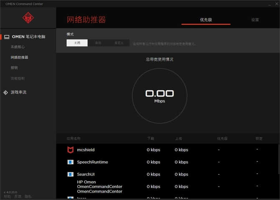The width and height of the screenshot is (280, 200).
Task: Click the 模式 label
Action: tap(70, 34)
